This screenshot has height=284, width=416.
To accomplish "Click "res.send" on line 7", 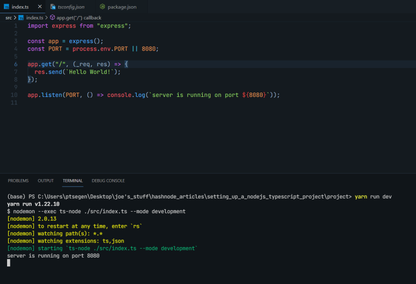I will pos(48,72).
